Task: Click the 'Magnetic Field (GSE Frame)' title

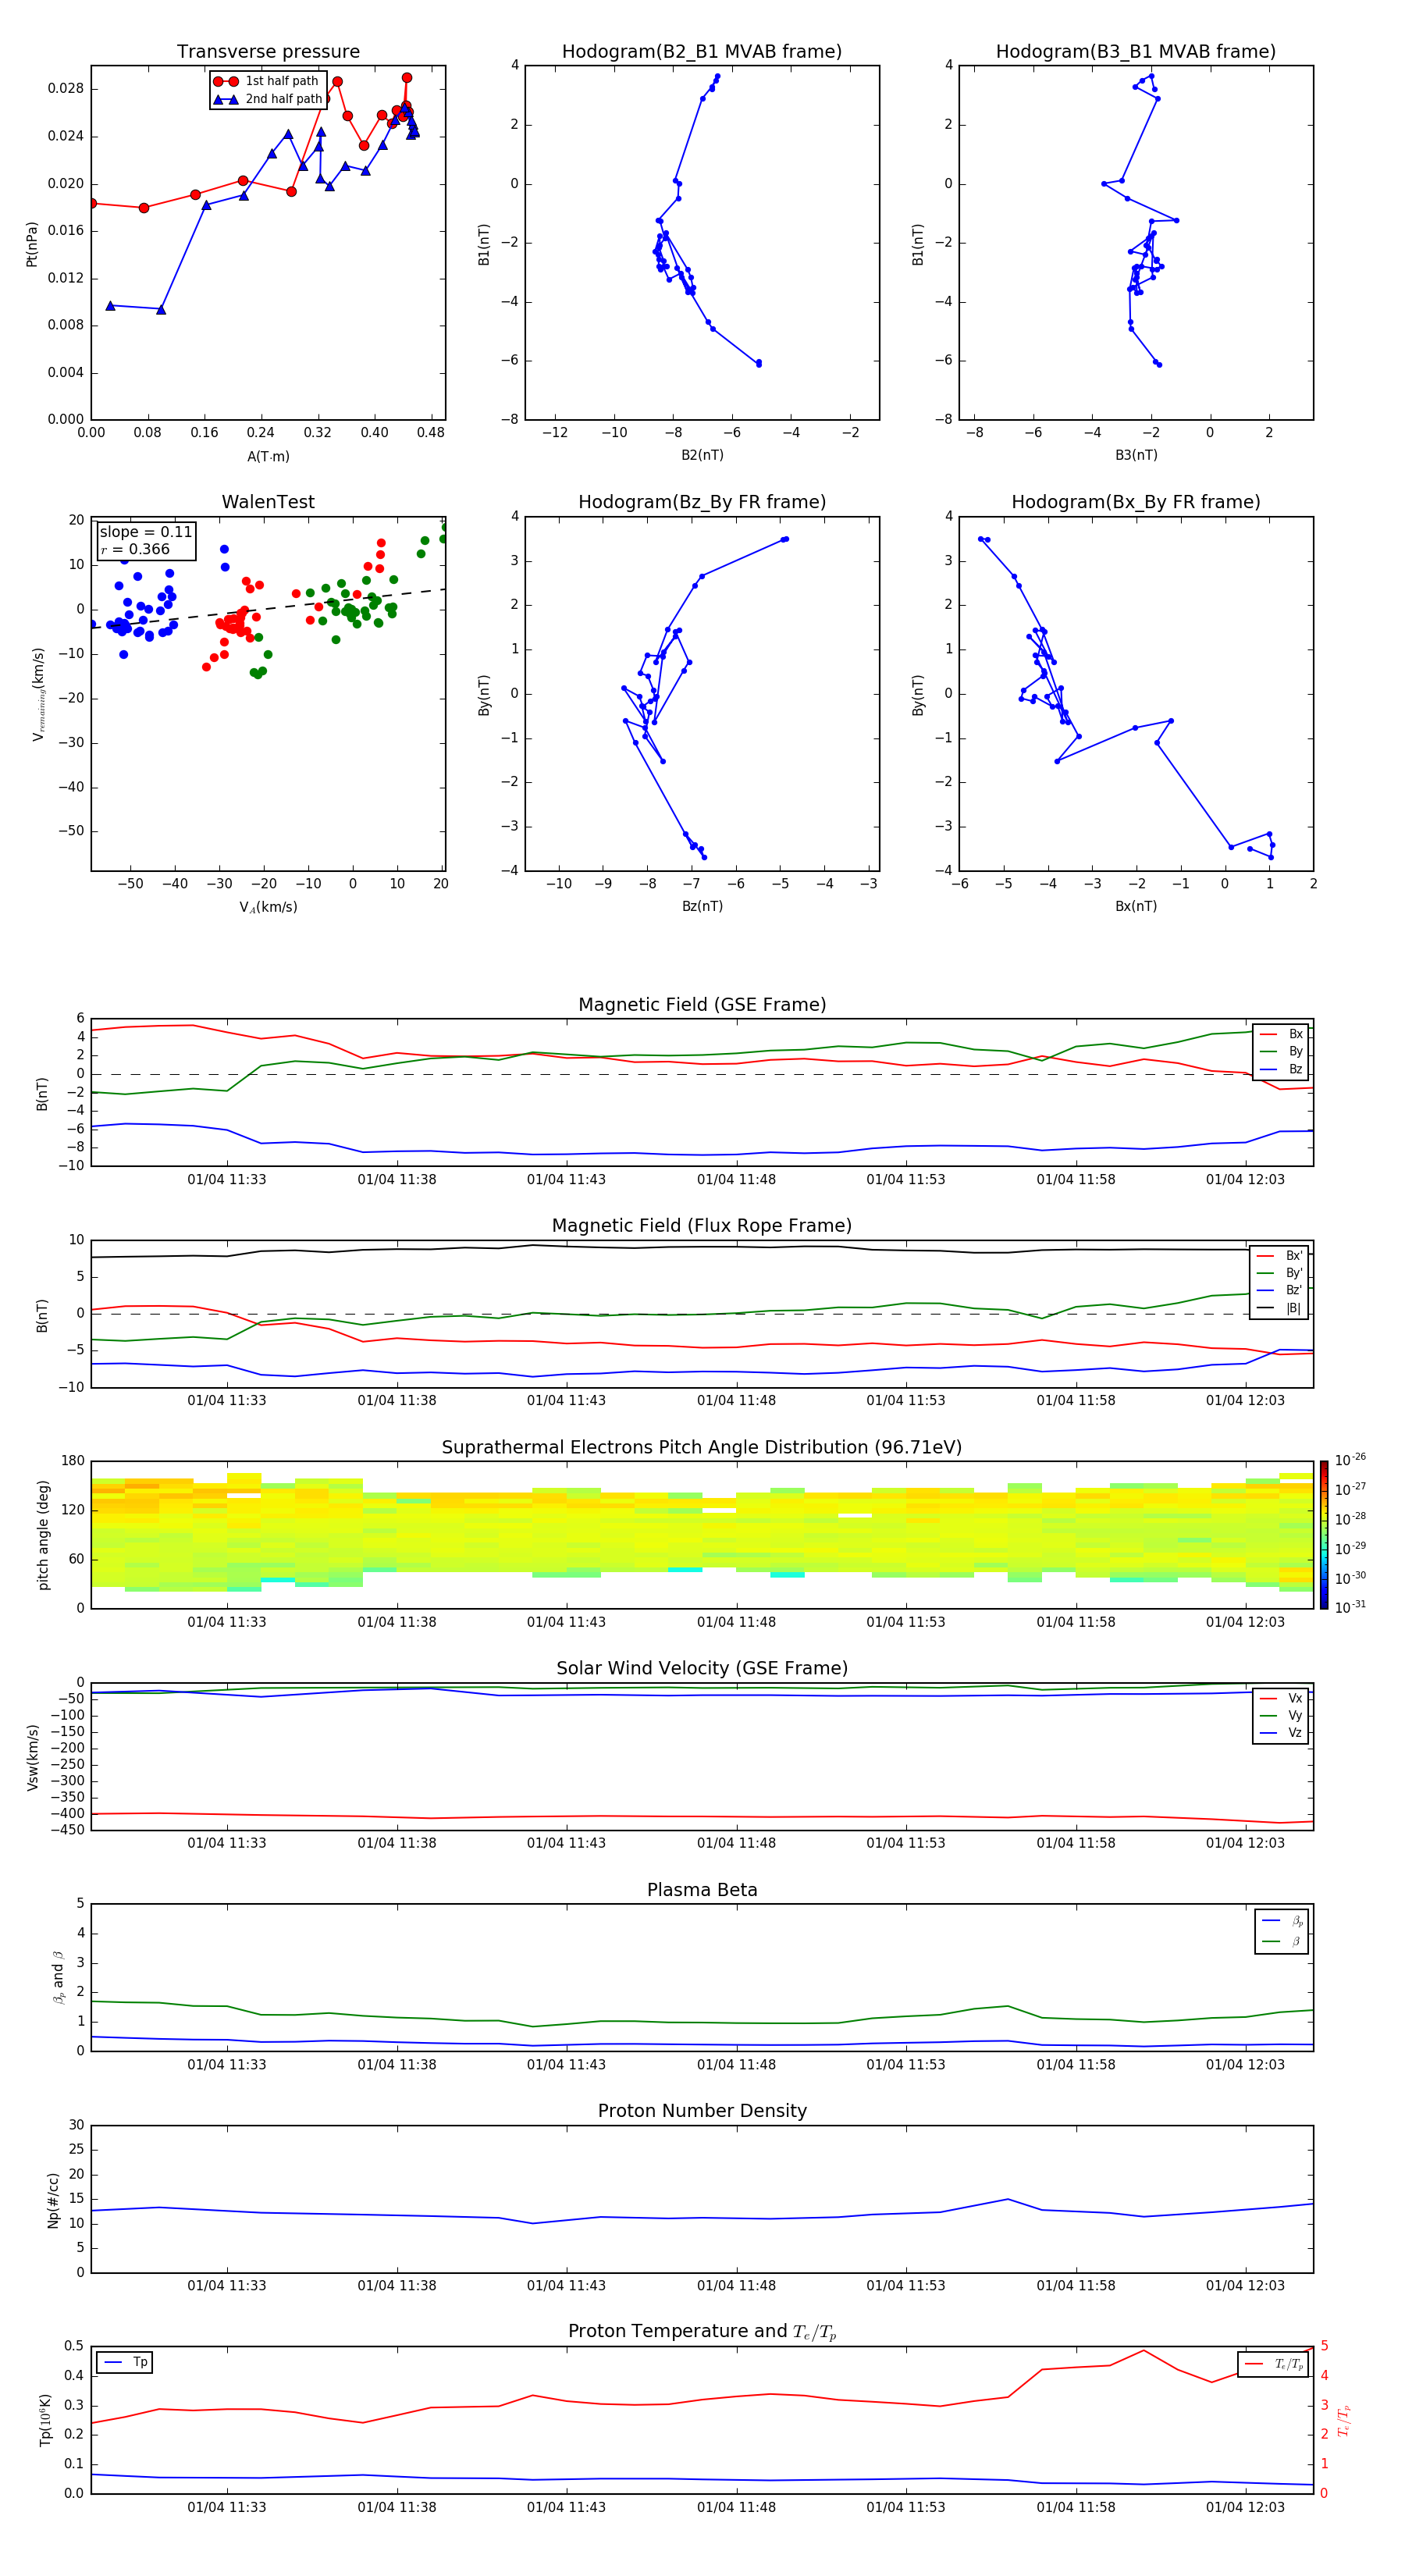Action: (x=702, y=1005)
